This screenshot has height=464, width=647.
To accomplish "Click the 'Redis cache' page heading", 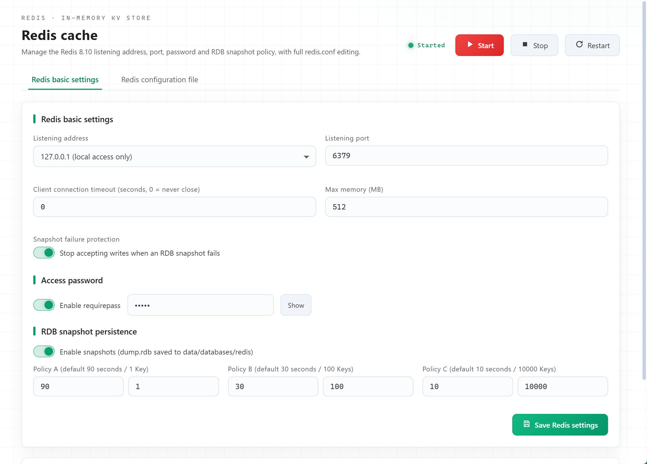I will 60,35.
